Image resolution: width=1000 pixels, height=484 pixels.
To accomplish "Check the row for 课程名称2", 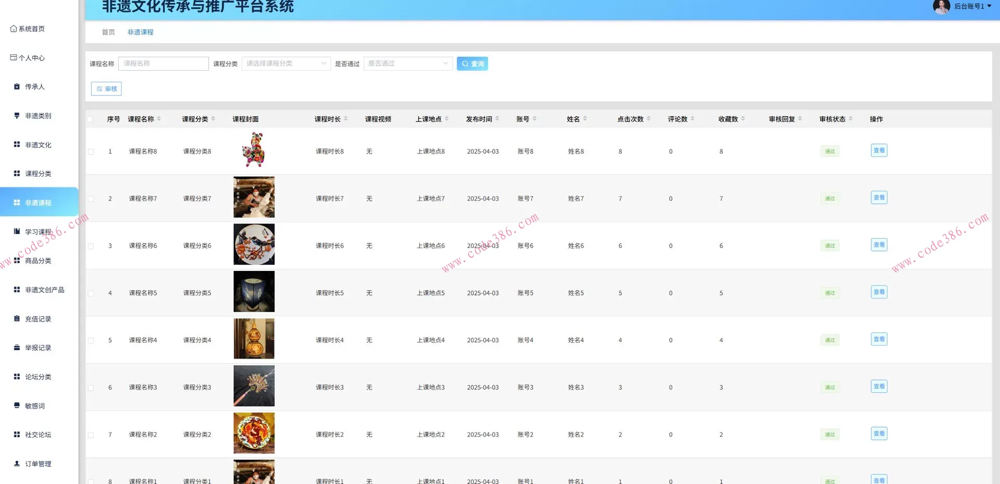I will 91,435.
